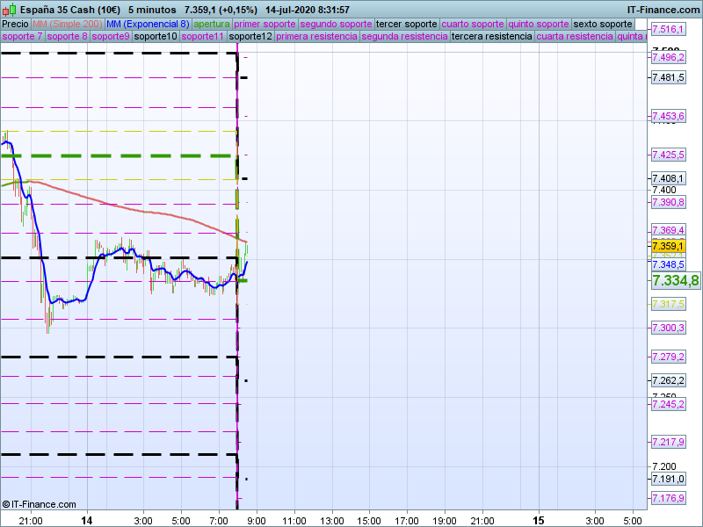
Task: Click the 7.516,1 resistance price tag
Action: [668, 30]
